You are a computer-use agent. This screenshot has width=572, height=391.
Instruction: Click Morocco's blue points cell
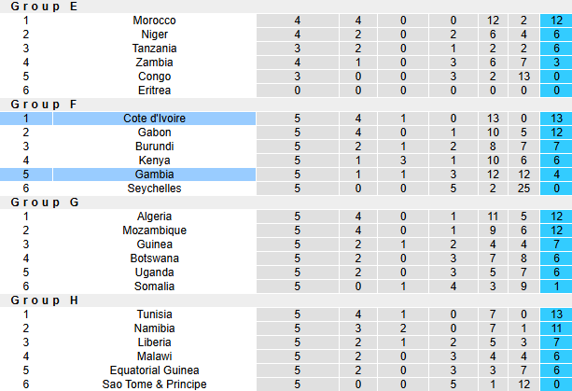[555, 21]
